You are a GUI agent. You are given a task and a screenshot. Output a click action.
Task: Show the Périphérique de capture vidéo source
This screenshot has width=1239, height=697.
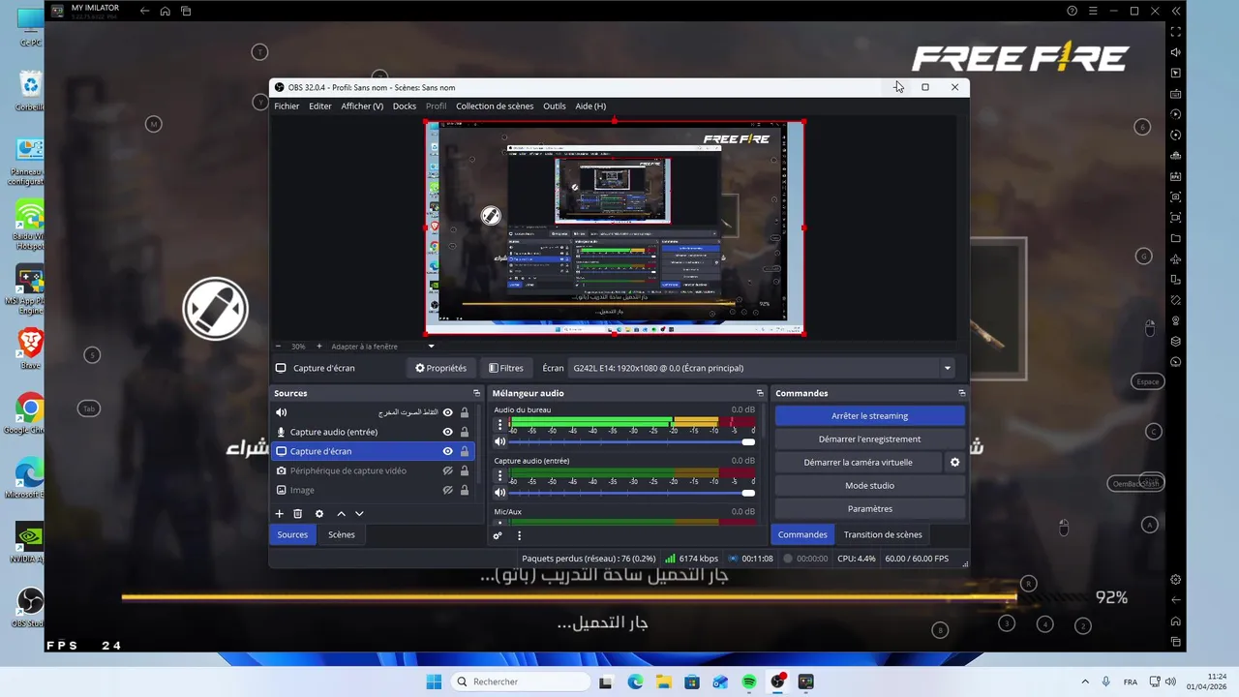pos(447,470)
